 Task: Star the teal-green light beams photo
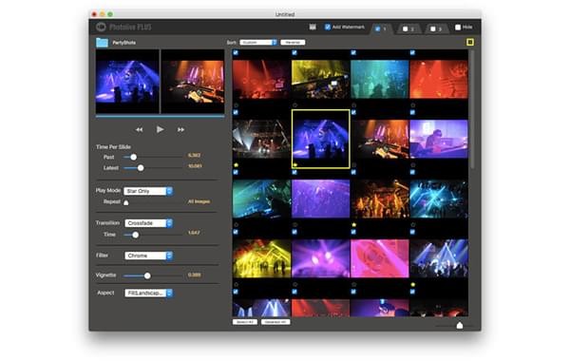pos(236,224)
